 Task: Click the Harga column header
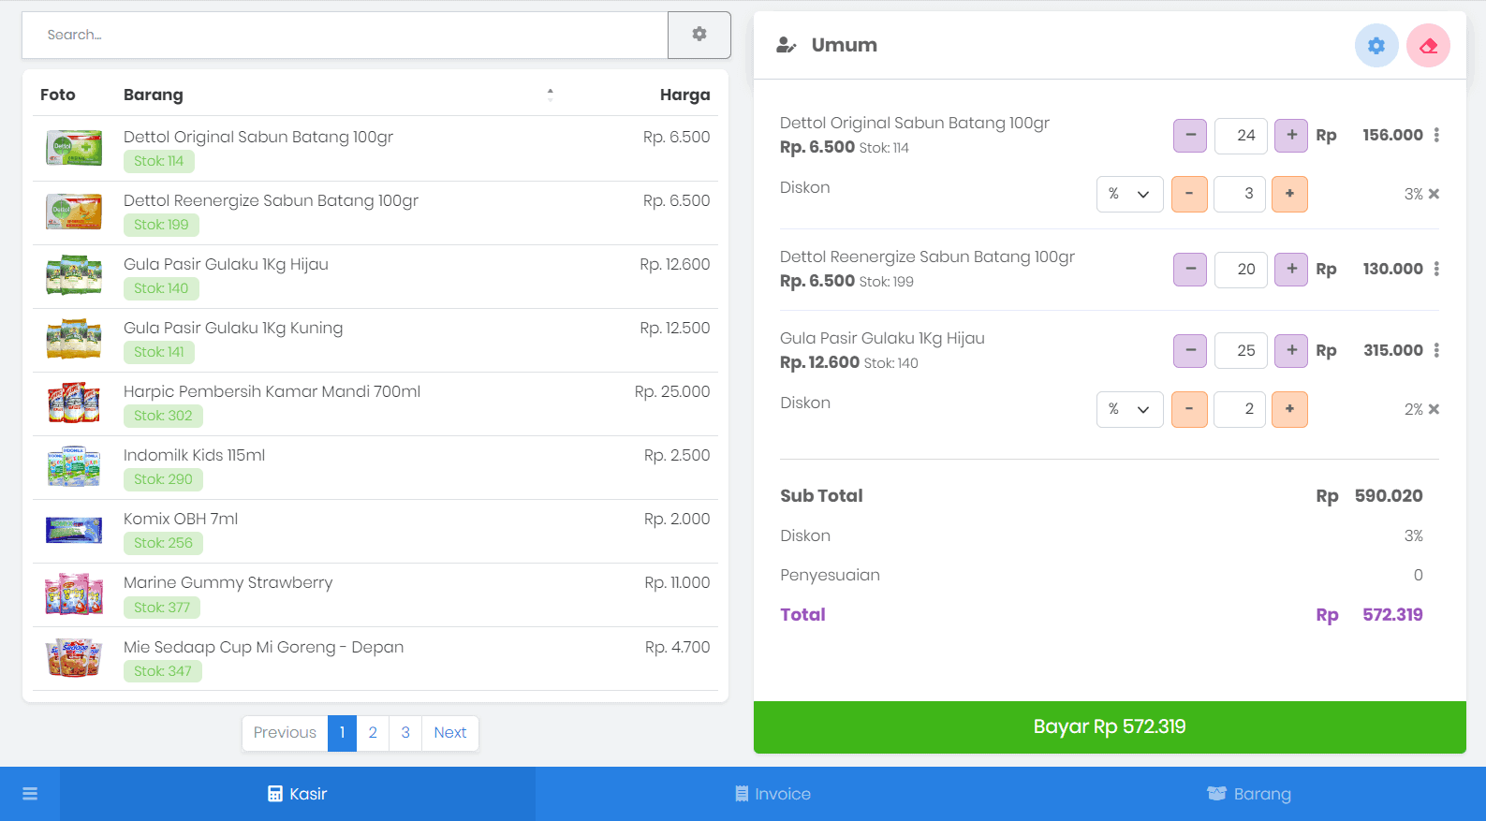click(x=684, y=95)
